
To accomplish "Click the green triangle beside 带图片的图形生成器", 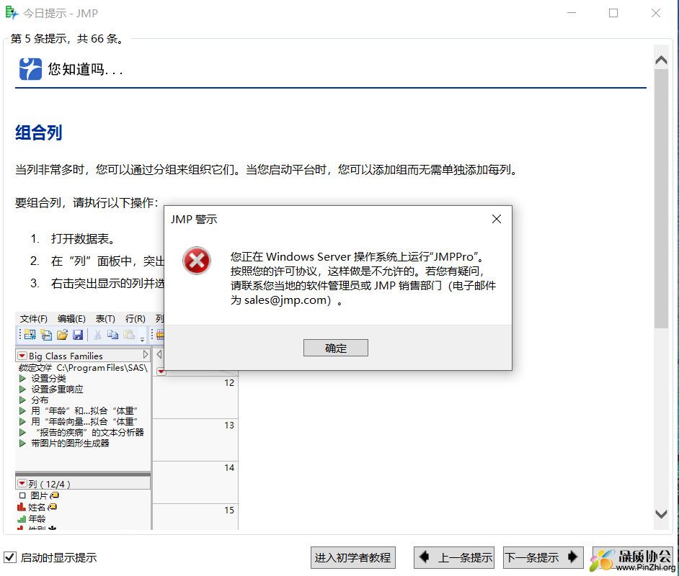I will pos(22,443).
